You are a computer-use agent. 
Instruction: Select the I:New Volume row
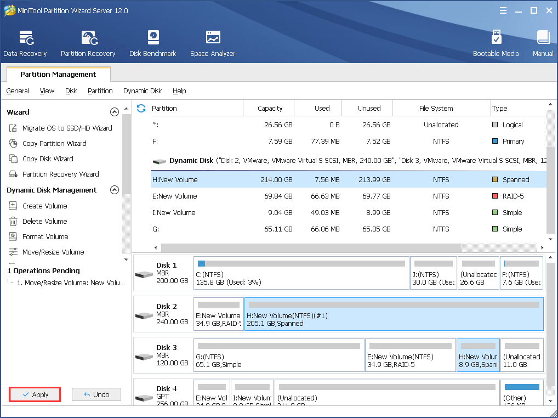pyautogui.click(x=349, y=212)
